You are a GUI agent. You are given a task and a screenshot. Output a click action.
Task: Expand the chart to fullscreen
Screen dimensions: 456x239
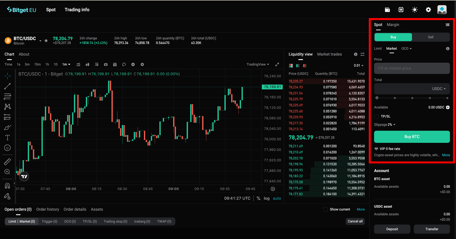[277, 64]
